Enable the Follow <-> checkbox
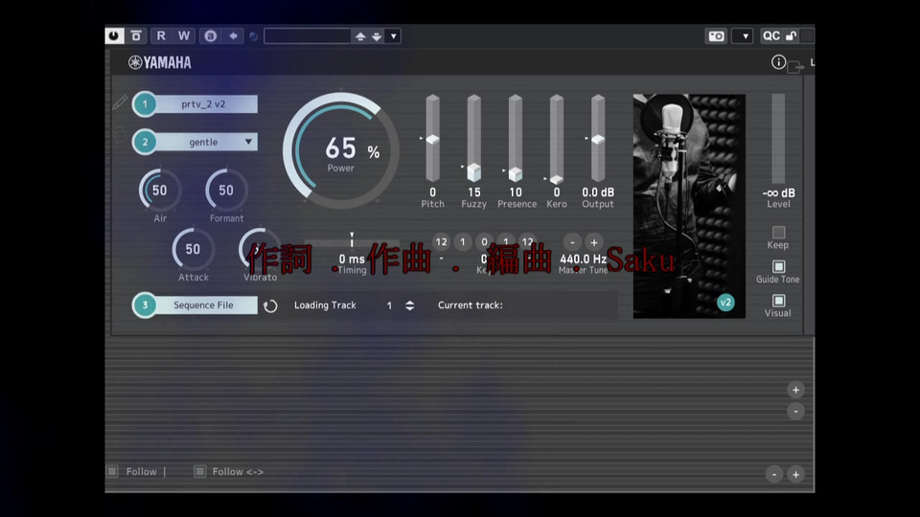920x517 pixels. pyautogui.click(x=200, y=471)
